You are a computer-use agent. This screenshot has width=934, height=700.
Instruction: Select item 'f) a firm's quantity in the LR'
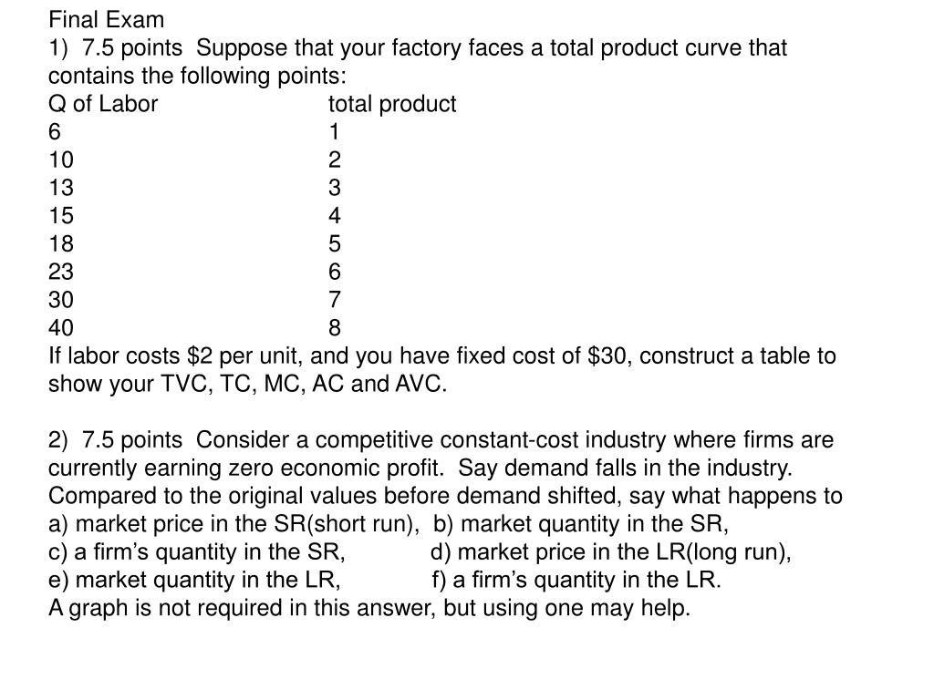tap(576, 580)
